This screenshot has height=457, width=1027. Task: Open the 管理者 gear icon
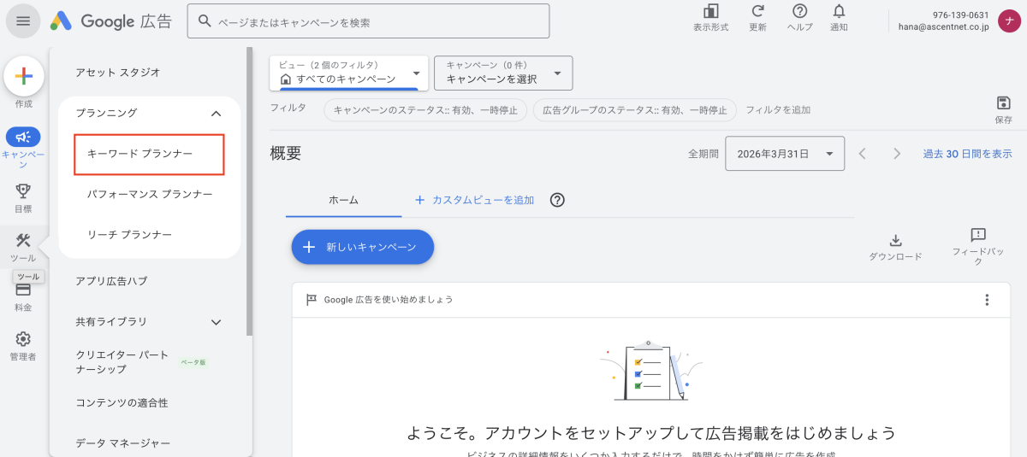(23, 339)
